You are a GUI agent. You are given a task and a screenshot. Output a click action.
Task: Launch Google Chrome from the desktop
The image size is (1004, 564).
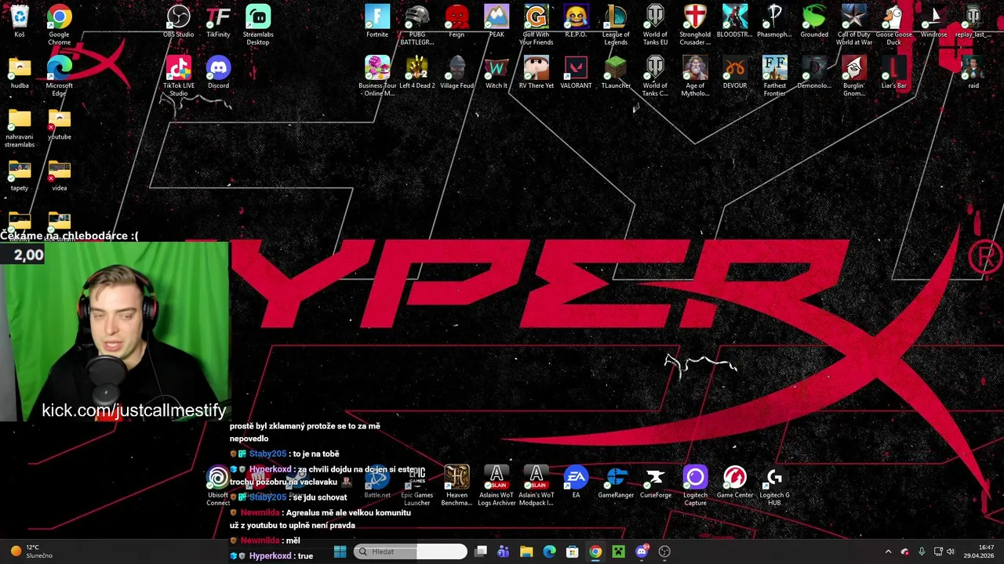point(60,25)
